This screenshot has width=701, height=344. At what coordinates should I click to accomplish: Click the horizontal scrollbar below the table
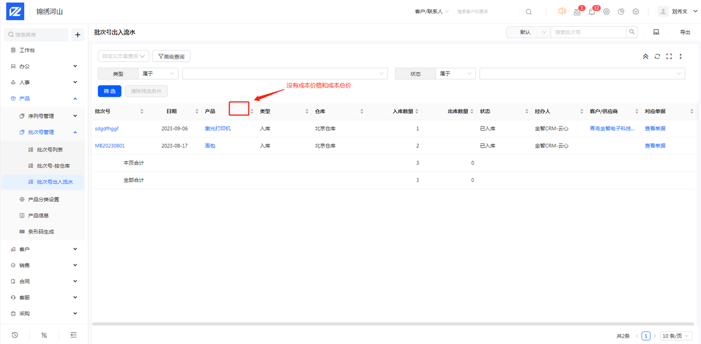click(x=393, y=324)
